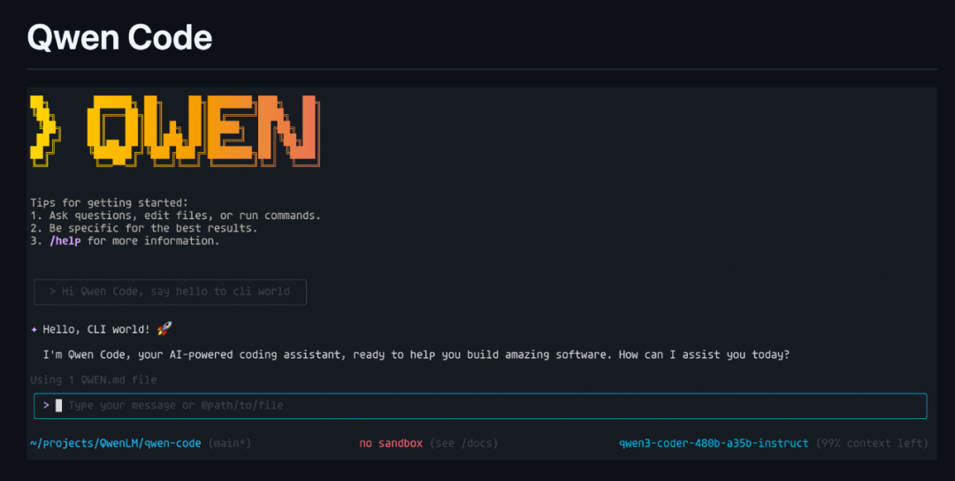
Task: Click the sparkle icon before Hello
Action: [x=34, y=330]
